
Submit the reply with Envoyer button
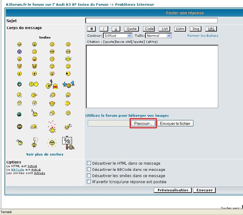204,190
